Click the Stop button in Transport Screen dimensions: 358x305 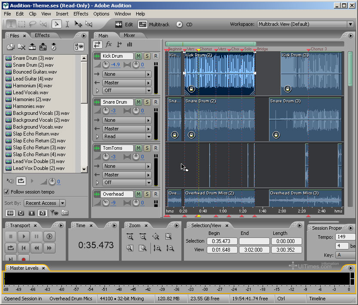(x=11, y=237)
